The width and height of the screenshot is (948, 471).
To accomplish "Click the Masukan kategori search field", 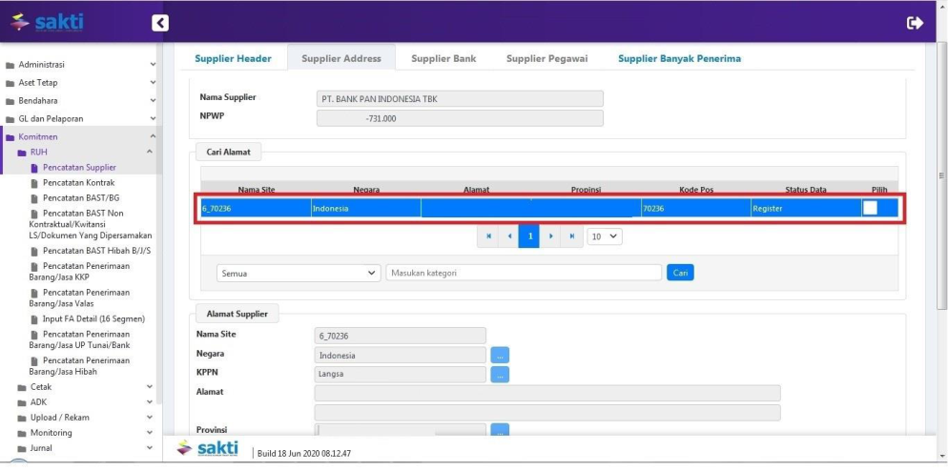I will [x=523, y=273].
